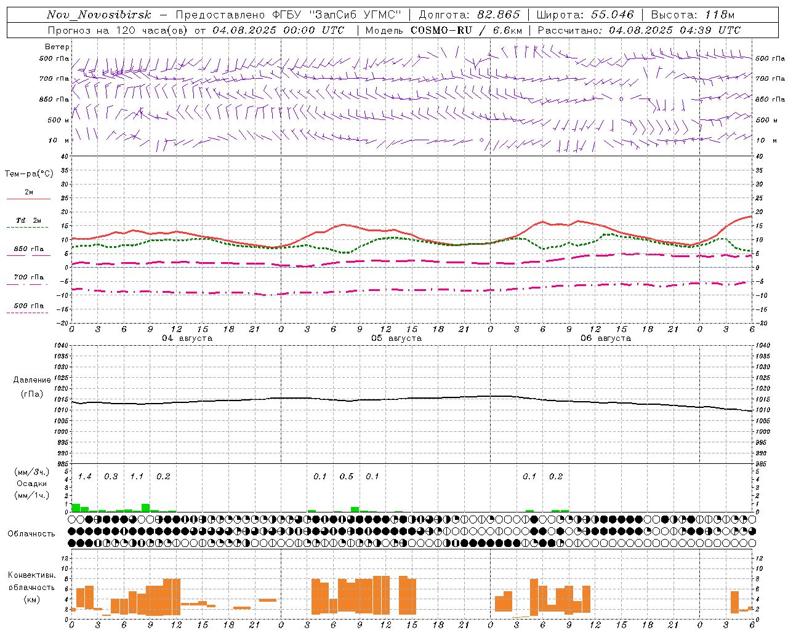This screenshot has width=788, height=630.
Task: Select the 'Давление' pressure label
Action: pos(32,380)
